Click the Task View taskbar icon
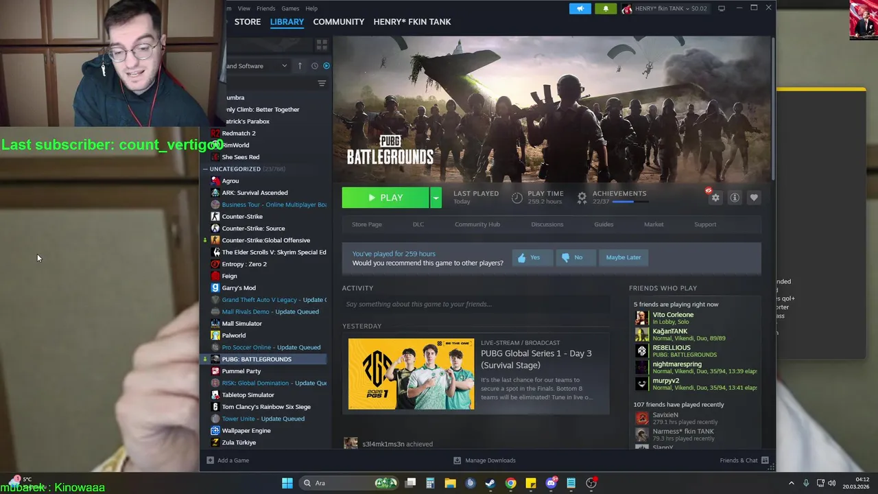 pos(410,483)
